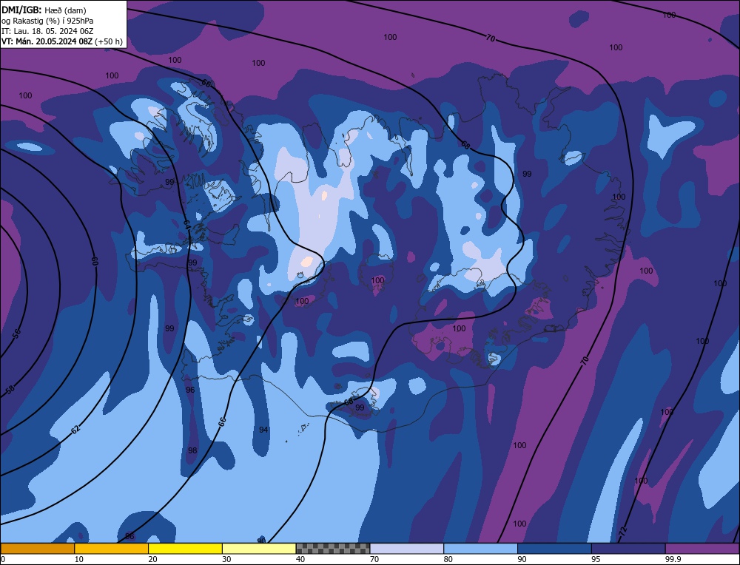
Task: Click the medium blue 90–95 legend swatch
Action: (554, 549)
